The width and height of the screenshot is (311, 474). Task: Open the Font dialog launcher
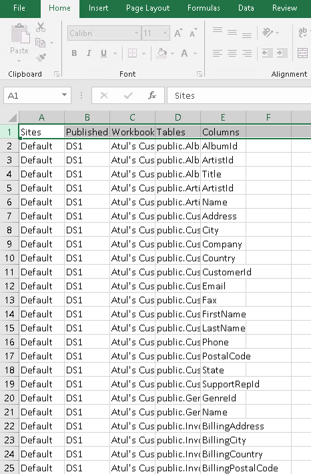tap(199, 74)
